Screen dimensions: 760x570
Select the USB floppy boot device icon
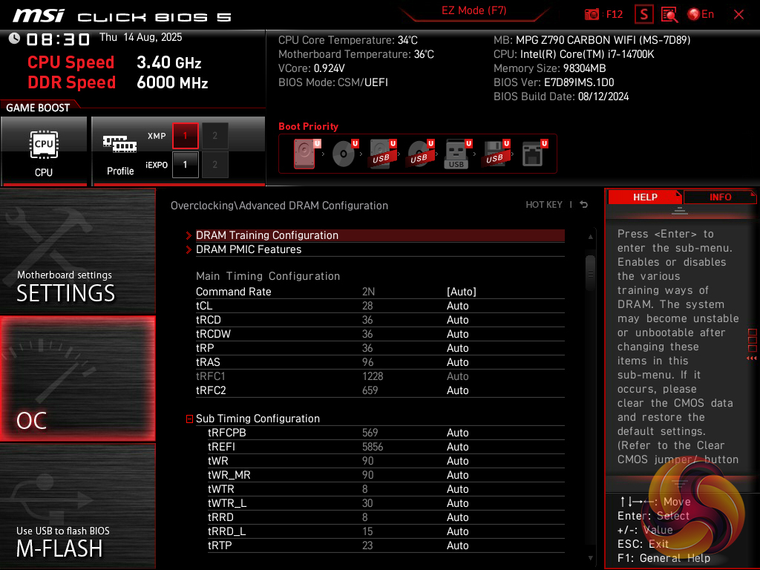point(495,154)
